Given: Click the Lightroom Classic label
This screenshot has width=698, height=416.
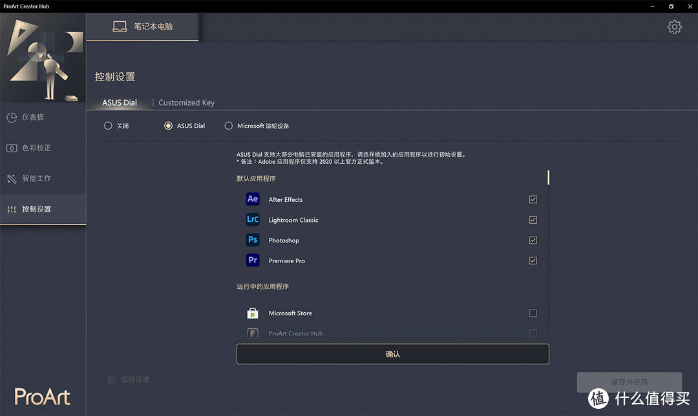Looking at the screenshot, I should tap(293, 220).
